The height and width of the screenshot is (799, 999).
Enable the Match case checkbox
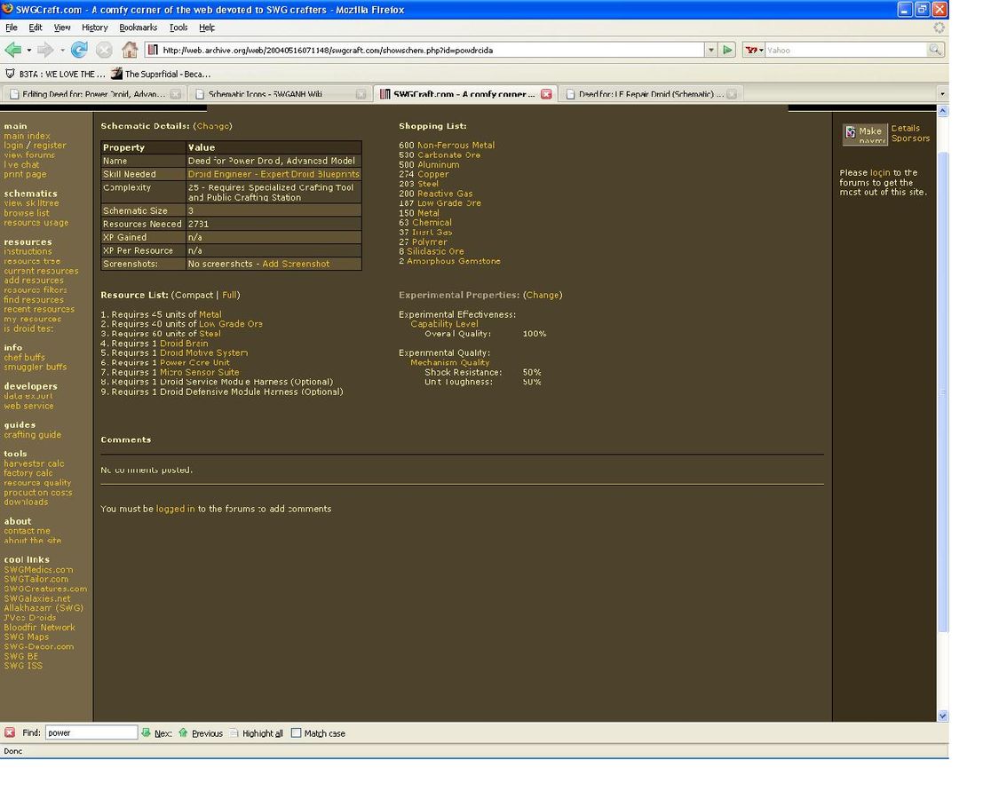[297, 733]
